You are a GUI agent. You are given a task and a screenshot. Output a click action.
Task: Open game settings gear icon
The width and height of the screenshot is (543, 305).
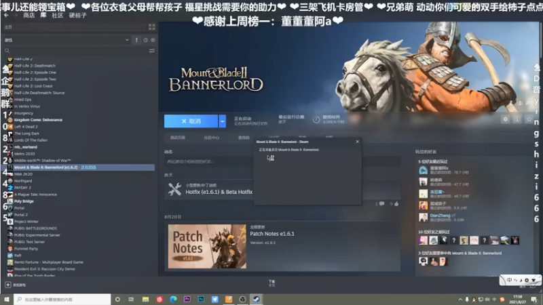point(505,119)
